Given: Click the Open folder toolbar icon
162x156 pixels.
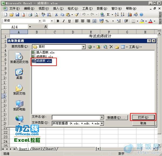Looking at the screenshot, I should (x=11, y=15).
